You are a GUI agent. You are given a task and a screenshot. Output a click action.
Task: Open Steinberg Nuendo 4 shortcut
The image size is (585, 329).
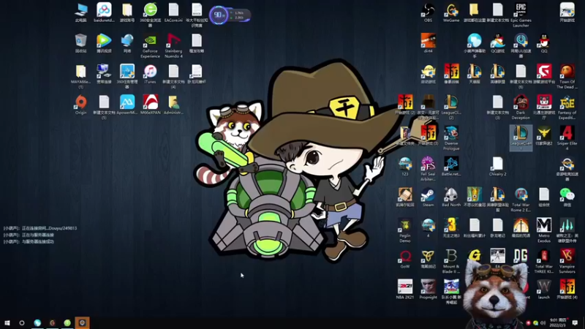tap(173, 45)
